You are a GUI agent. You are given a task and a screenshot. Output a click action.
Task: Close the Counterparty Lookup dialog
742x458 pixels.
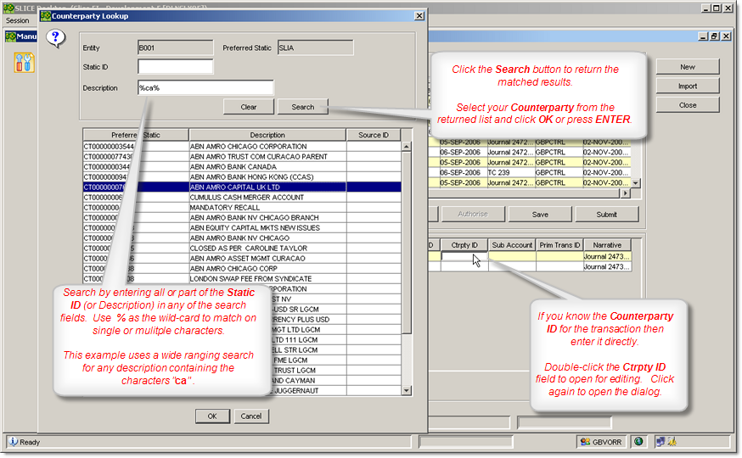tap(419, 15)
